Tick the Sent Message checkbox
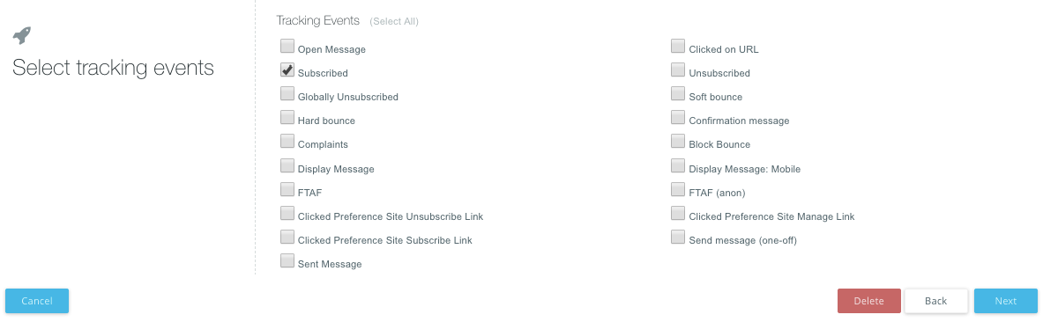Viewport: 1043px width, 322px height. 287,261
